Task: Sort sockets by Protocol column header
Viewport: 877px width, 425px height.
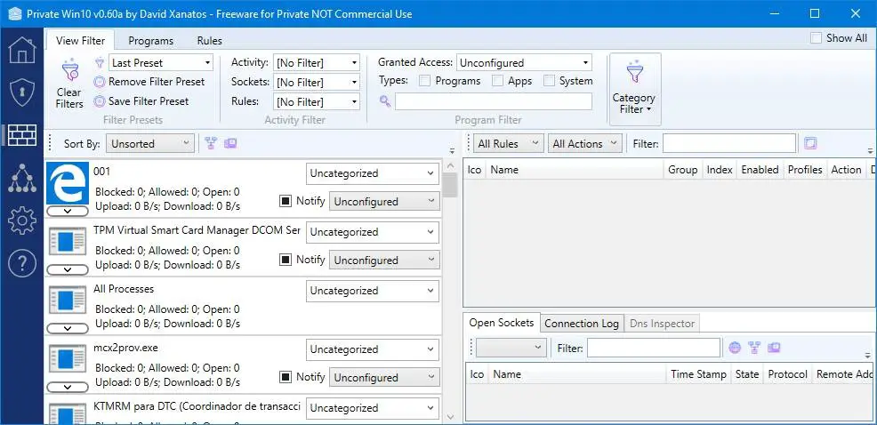Action: 787,374
